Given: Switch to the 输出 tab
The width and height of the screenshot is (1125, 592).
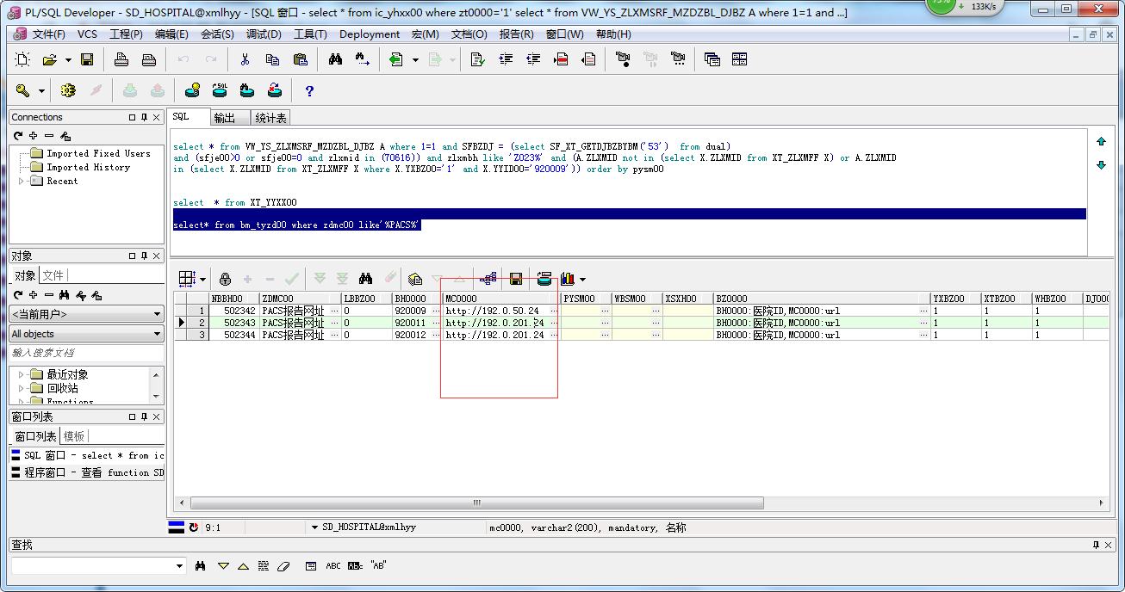Looking at the screenshot, I should click(224, 118).
